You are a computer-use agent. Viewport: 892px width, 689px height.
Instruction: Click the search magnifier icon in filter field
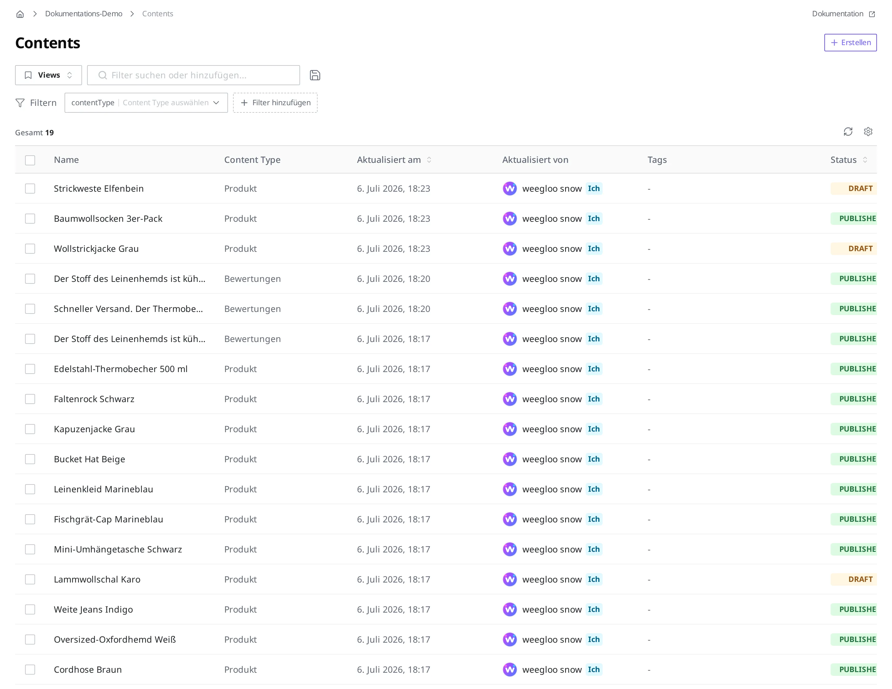click(x=102, y=75)
